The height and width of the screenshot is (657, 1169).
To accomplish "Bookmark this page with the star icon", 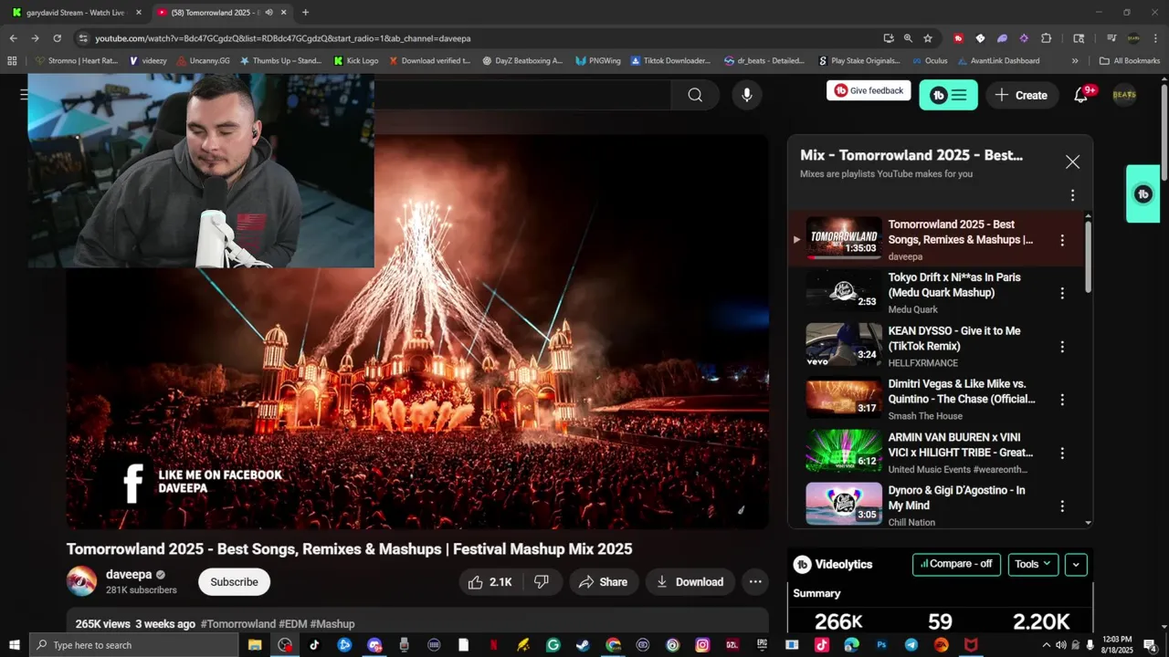I will tap(928, 38).
